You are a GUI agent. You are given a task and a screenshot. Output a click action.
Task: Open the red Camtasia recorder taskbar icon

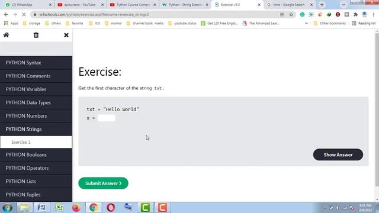pyautogui.click(x=162, y=208)
